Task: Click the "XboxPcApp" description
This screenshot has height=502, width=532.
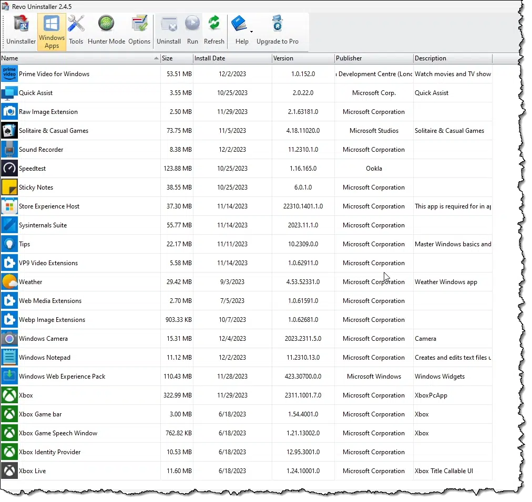Action: (x=431, y=395)
